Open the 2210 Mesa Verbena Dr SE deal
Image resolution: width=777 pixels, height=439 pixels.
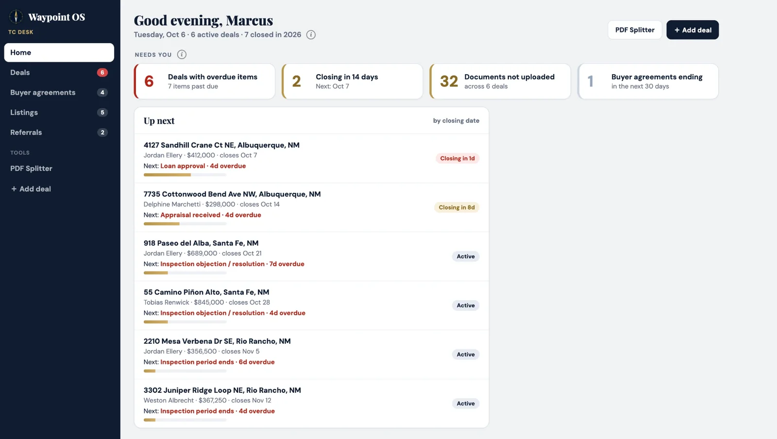pyautogui.click(x=311, y=355)
